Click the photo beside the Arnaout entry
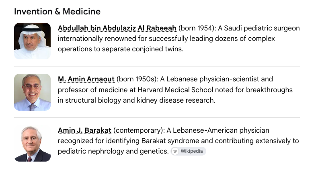This screenshot has width=314, height=170. pos(32,92)
